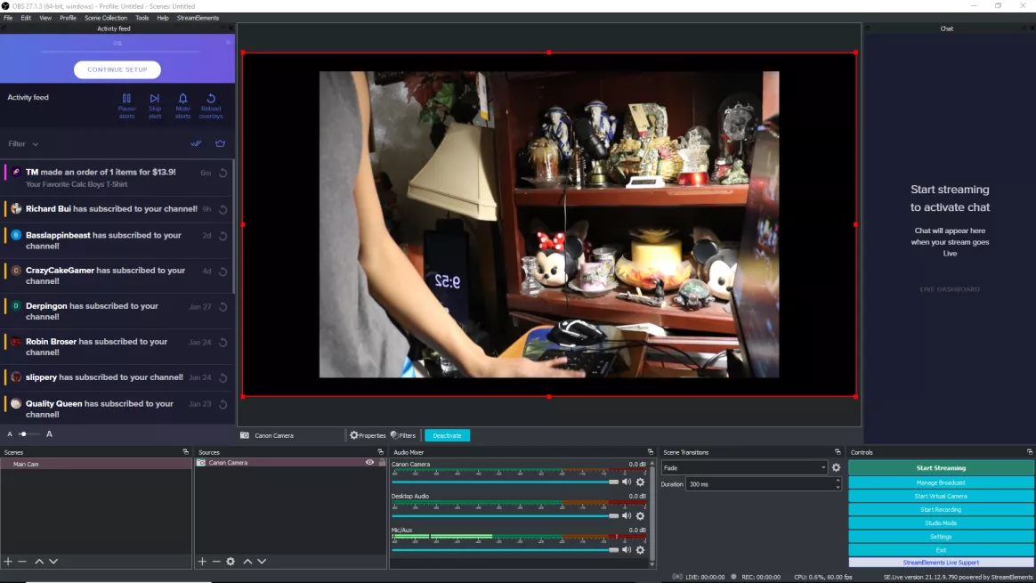Open the StreamElements menu
The height and width of the screenshot is (583, 1036).
click(198, 18)
